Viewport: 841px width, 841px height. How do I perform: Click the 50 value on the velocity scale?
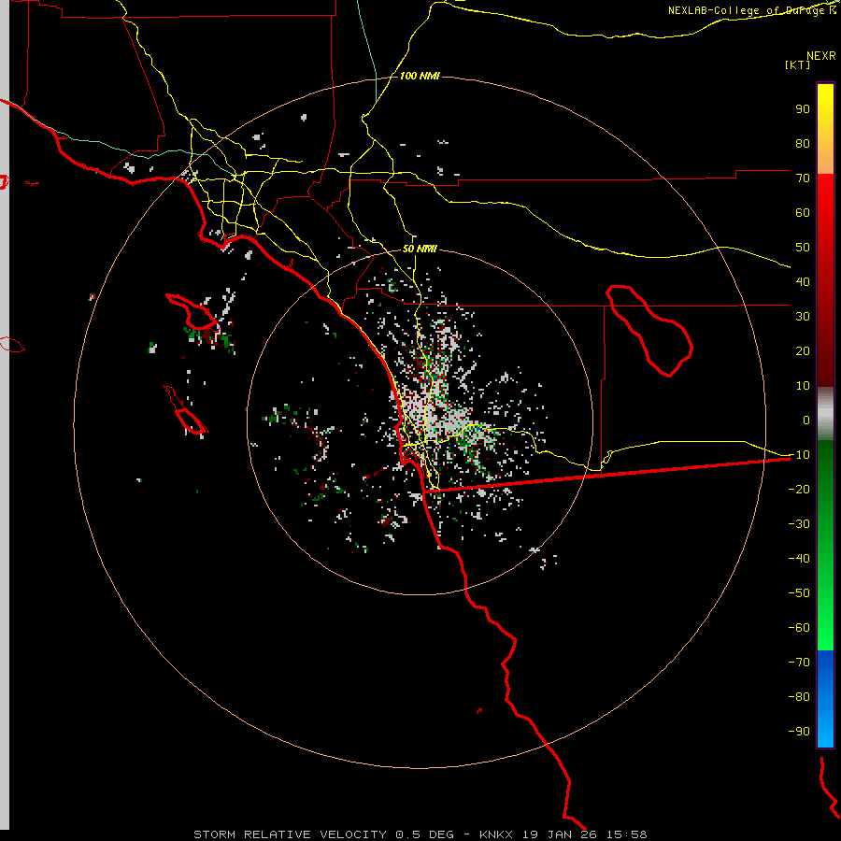coord(803,248)
